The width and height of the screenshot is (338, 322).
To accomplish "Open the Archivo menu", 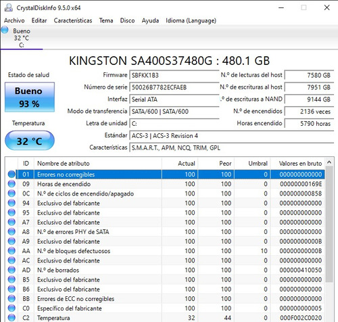I will (14, 20).
